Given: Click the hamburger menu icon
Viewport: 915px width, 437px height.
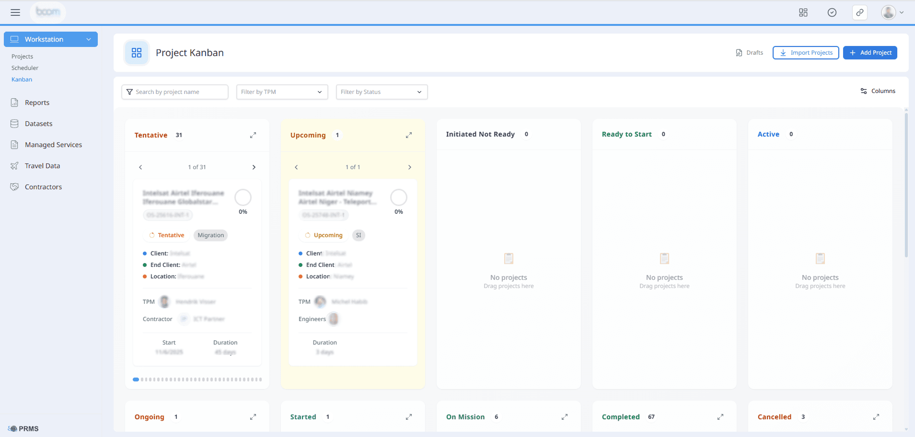Looking at the screenshot, I should [15, 12].
